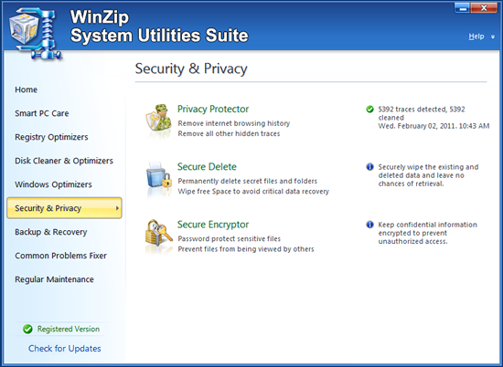This screenshot has height=367, width=503.
Task: Click info icon beside Securely wipe text
Action: click(x=369, y=167)
